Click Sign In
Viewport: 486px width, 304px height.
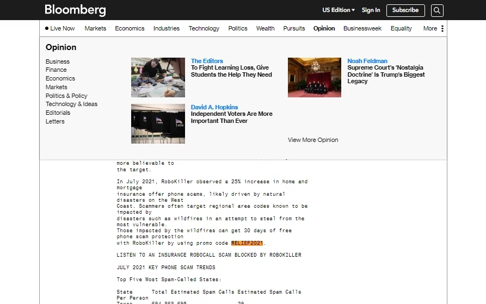pos(371,10)
